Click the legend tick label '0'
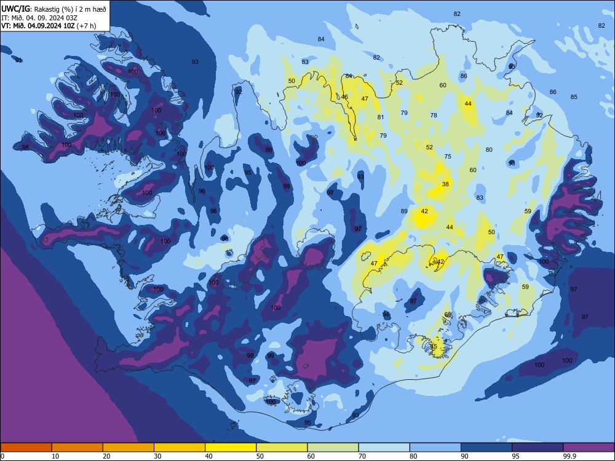The width and height of the screenshot is (615, 461). point(2,456)
